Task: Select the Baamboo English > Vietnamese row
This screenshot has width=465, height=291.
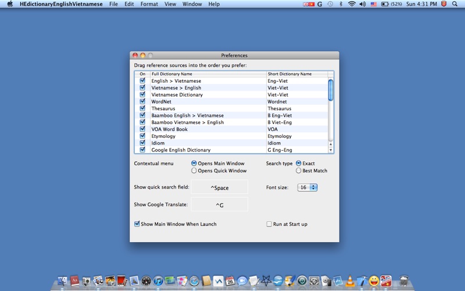Action: (231, 115)
